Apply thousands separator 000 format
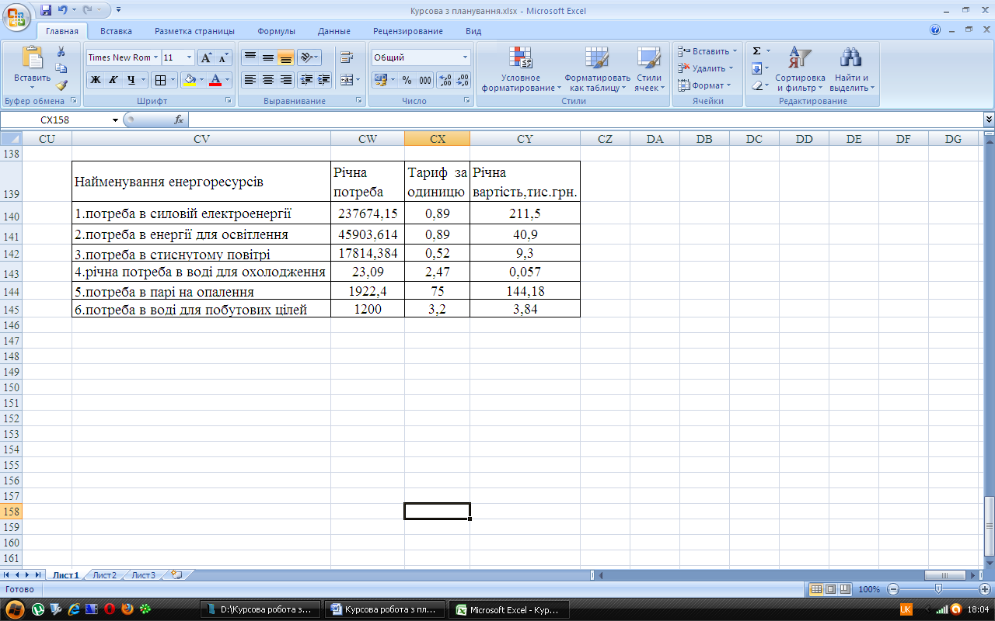Viewport: 995px width, 621px height. point(425,80)
